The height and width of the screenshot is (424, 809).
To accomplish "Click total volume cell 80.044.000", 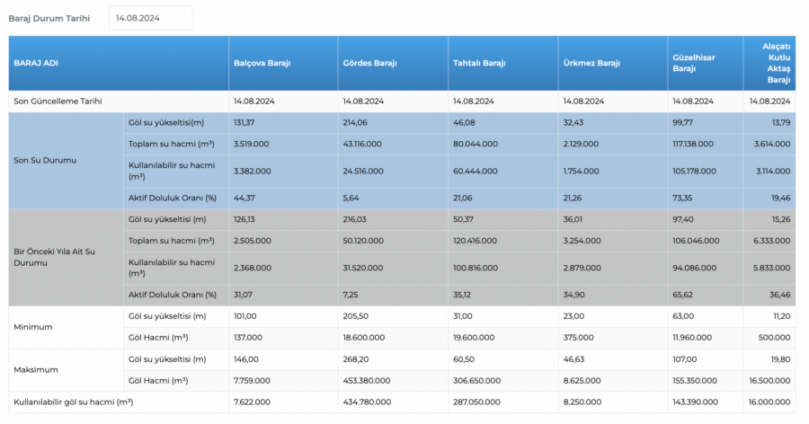I will [x=476, y=144].
